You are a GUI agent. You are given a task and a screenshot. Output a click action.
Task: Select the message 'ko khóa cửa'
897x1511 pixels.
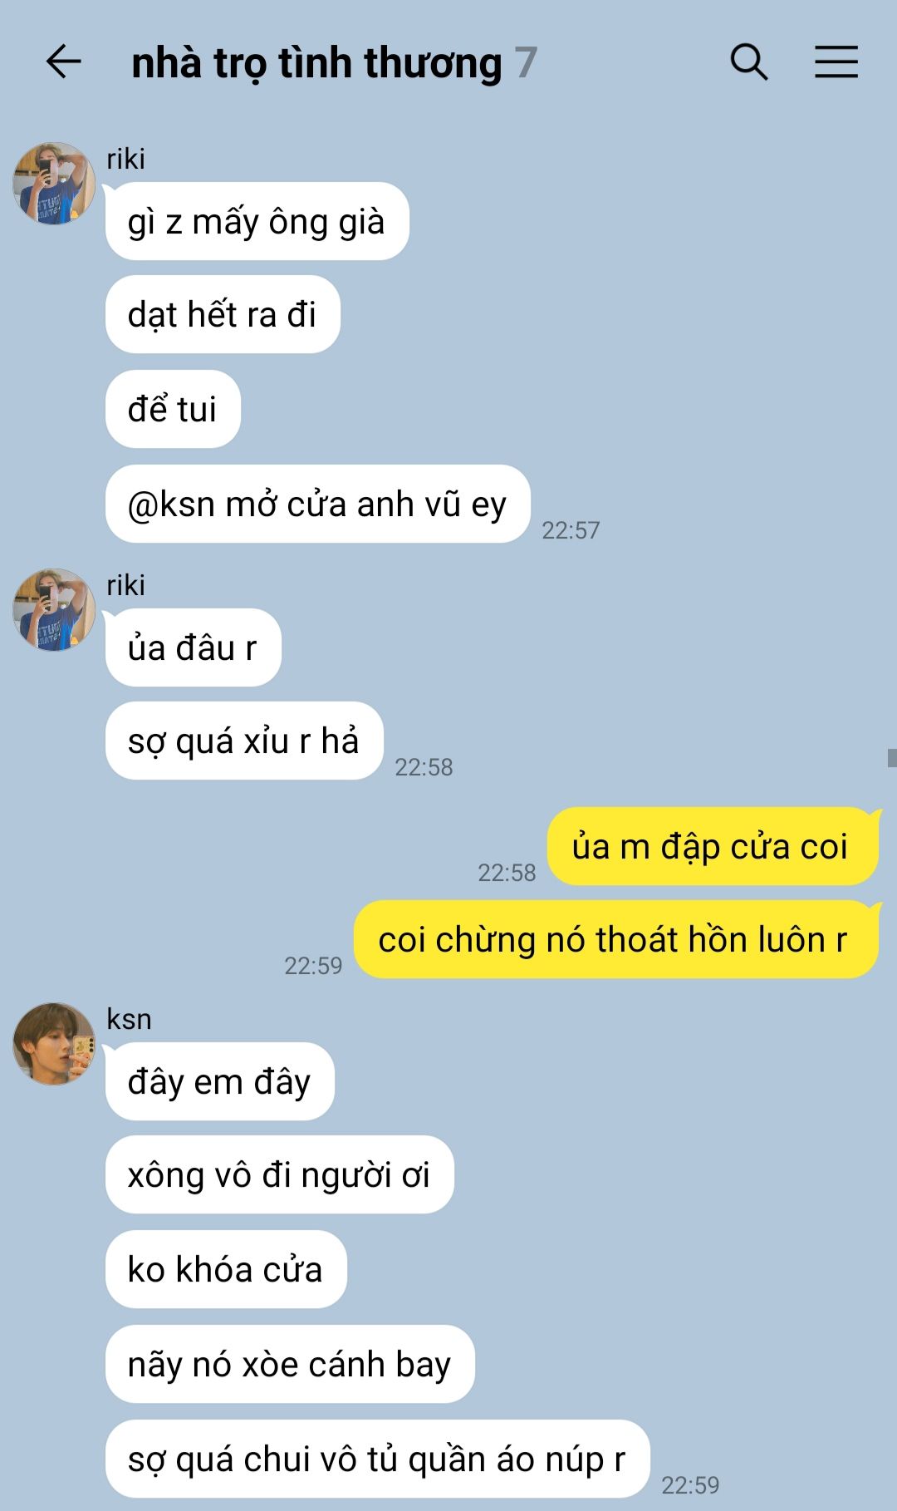pyautogui.click(x=225, y=1269)
